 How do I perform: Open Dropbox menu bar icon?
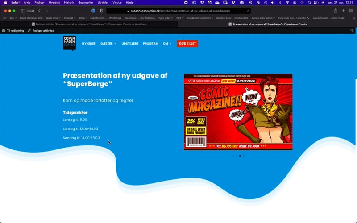click(x=202, y=3)
